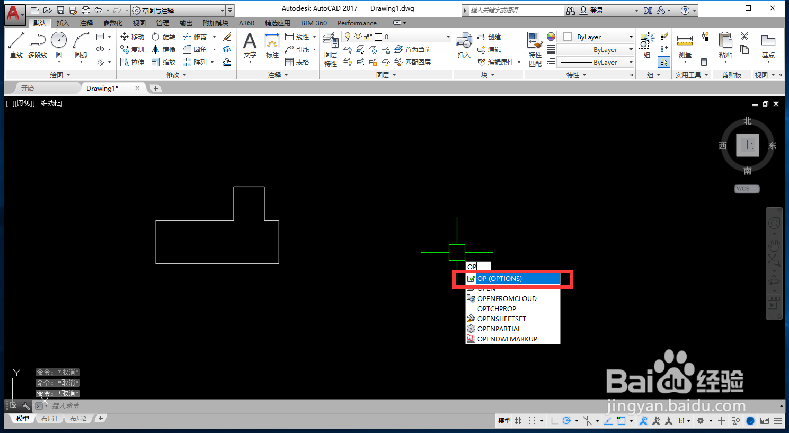Click the Plot/print icon in quick access toolbar

(85, 10)
